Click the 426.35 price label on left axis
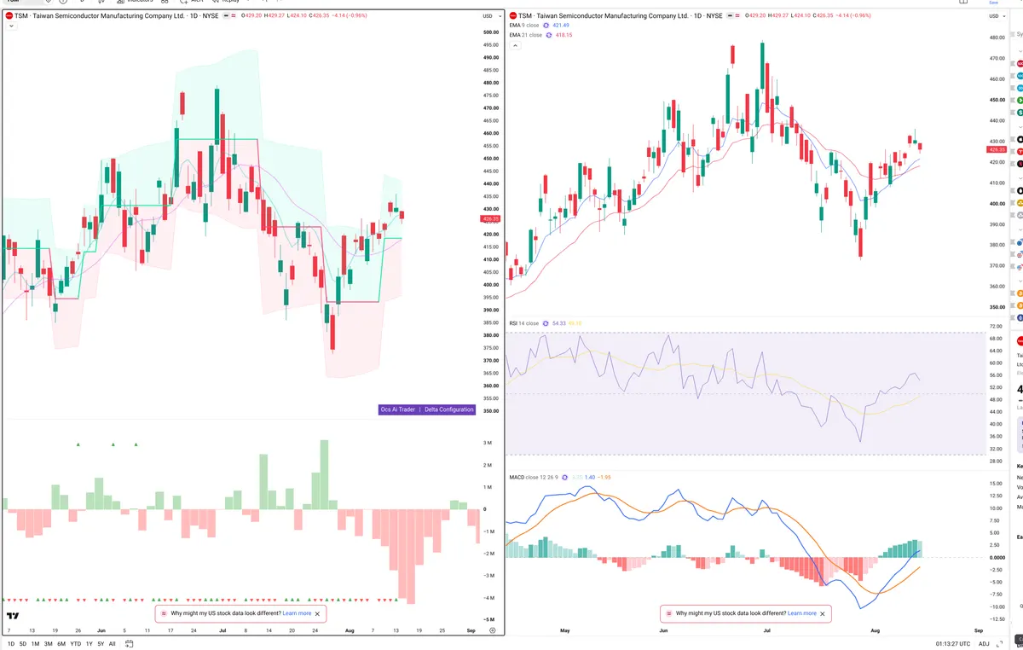This screenshot has width=1023, height=650. click(490, 218)
